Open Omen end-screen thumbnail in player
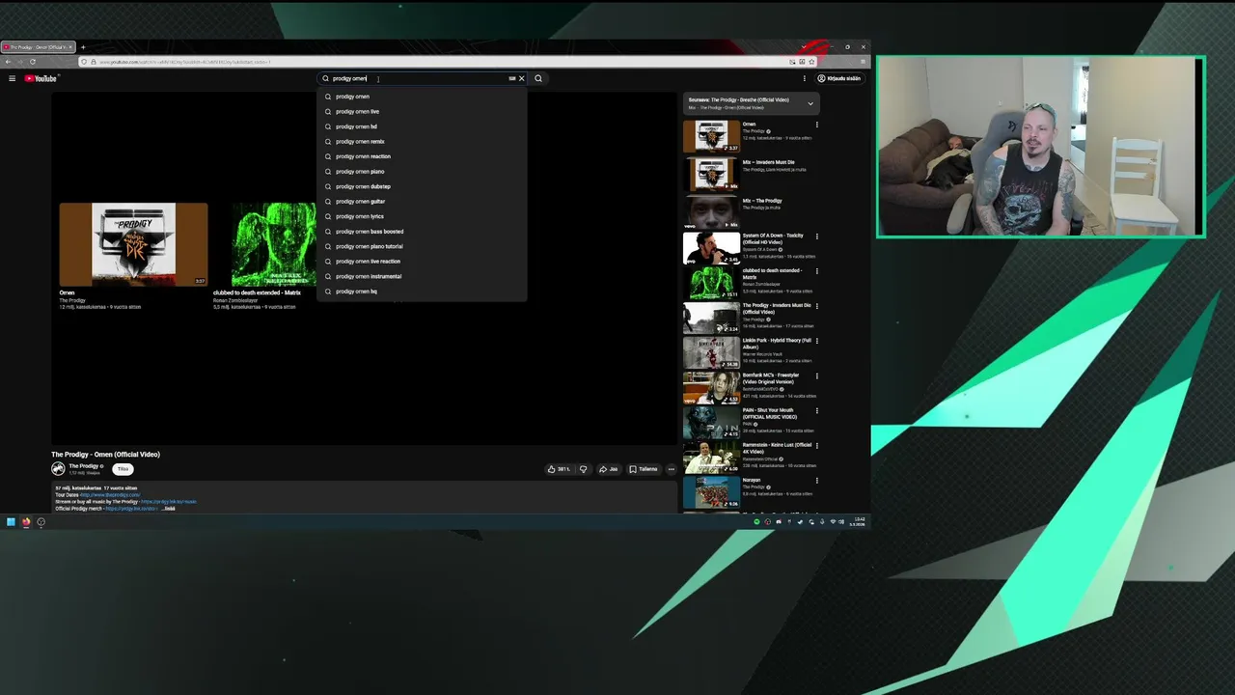 (133, 244)
